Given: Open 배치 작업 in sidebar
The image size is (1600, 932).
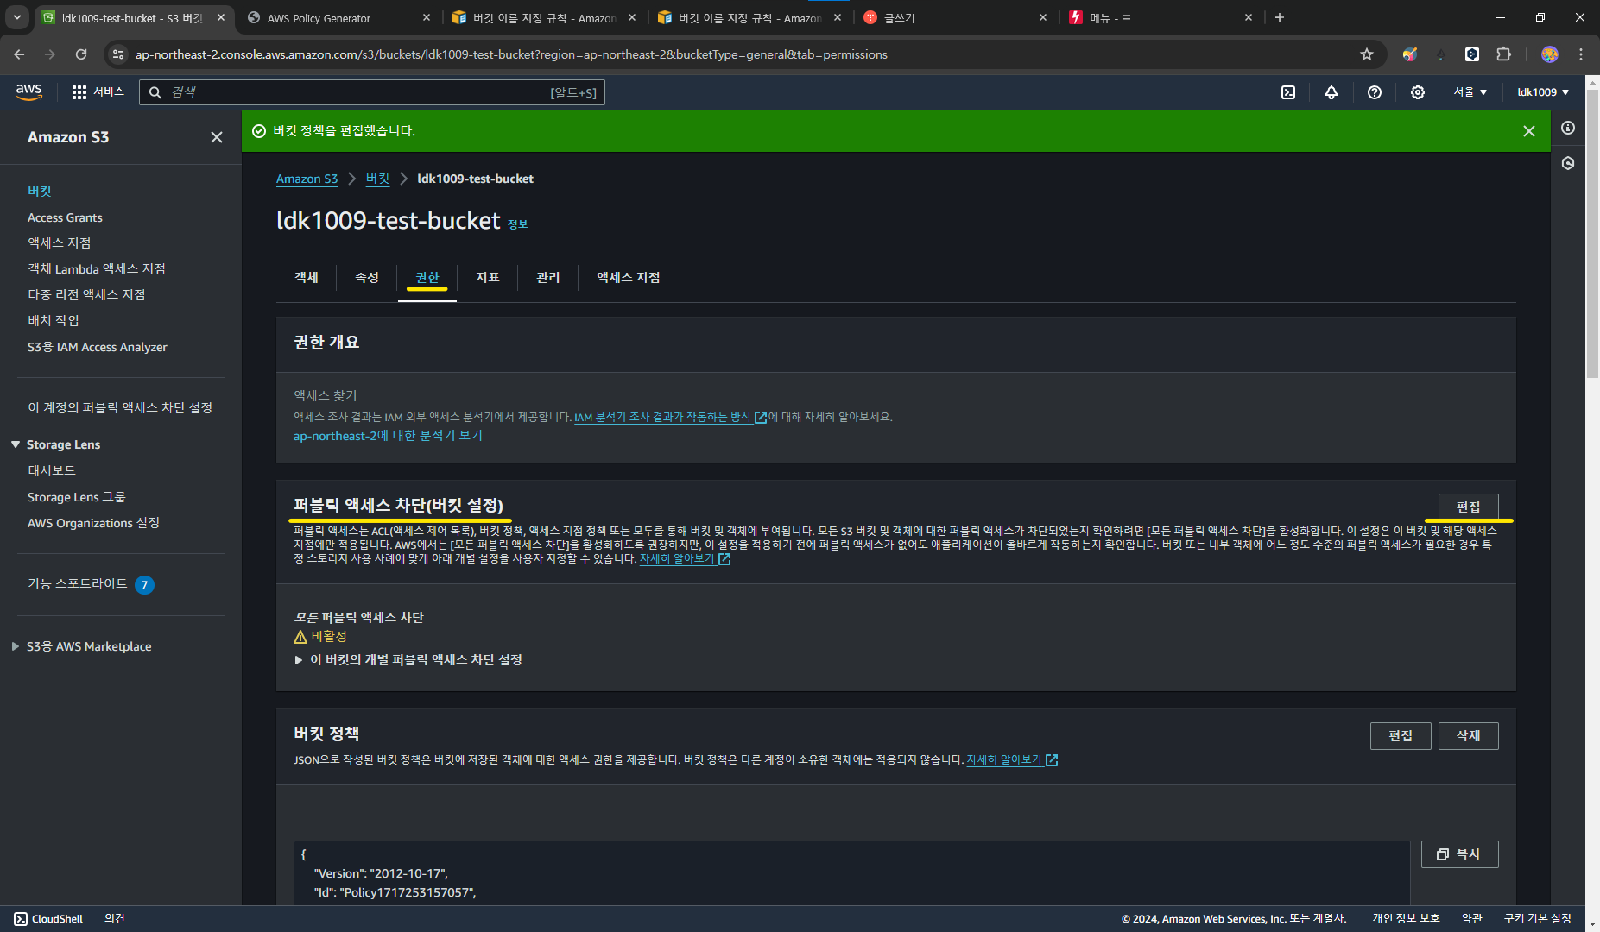Looking at the screenshot, I should click(x=54, y=321).
